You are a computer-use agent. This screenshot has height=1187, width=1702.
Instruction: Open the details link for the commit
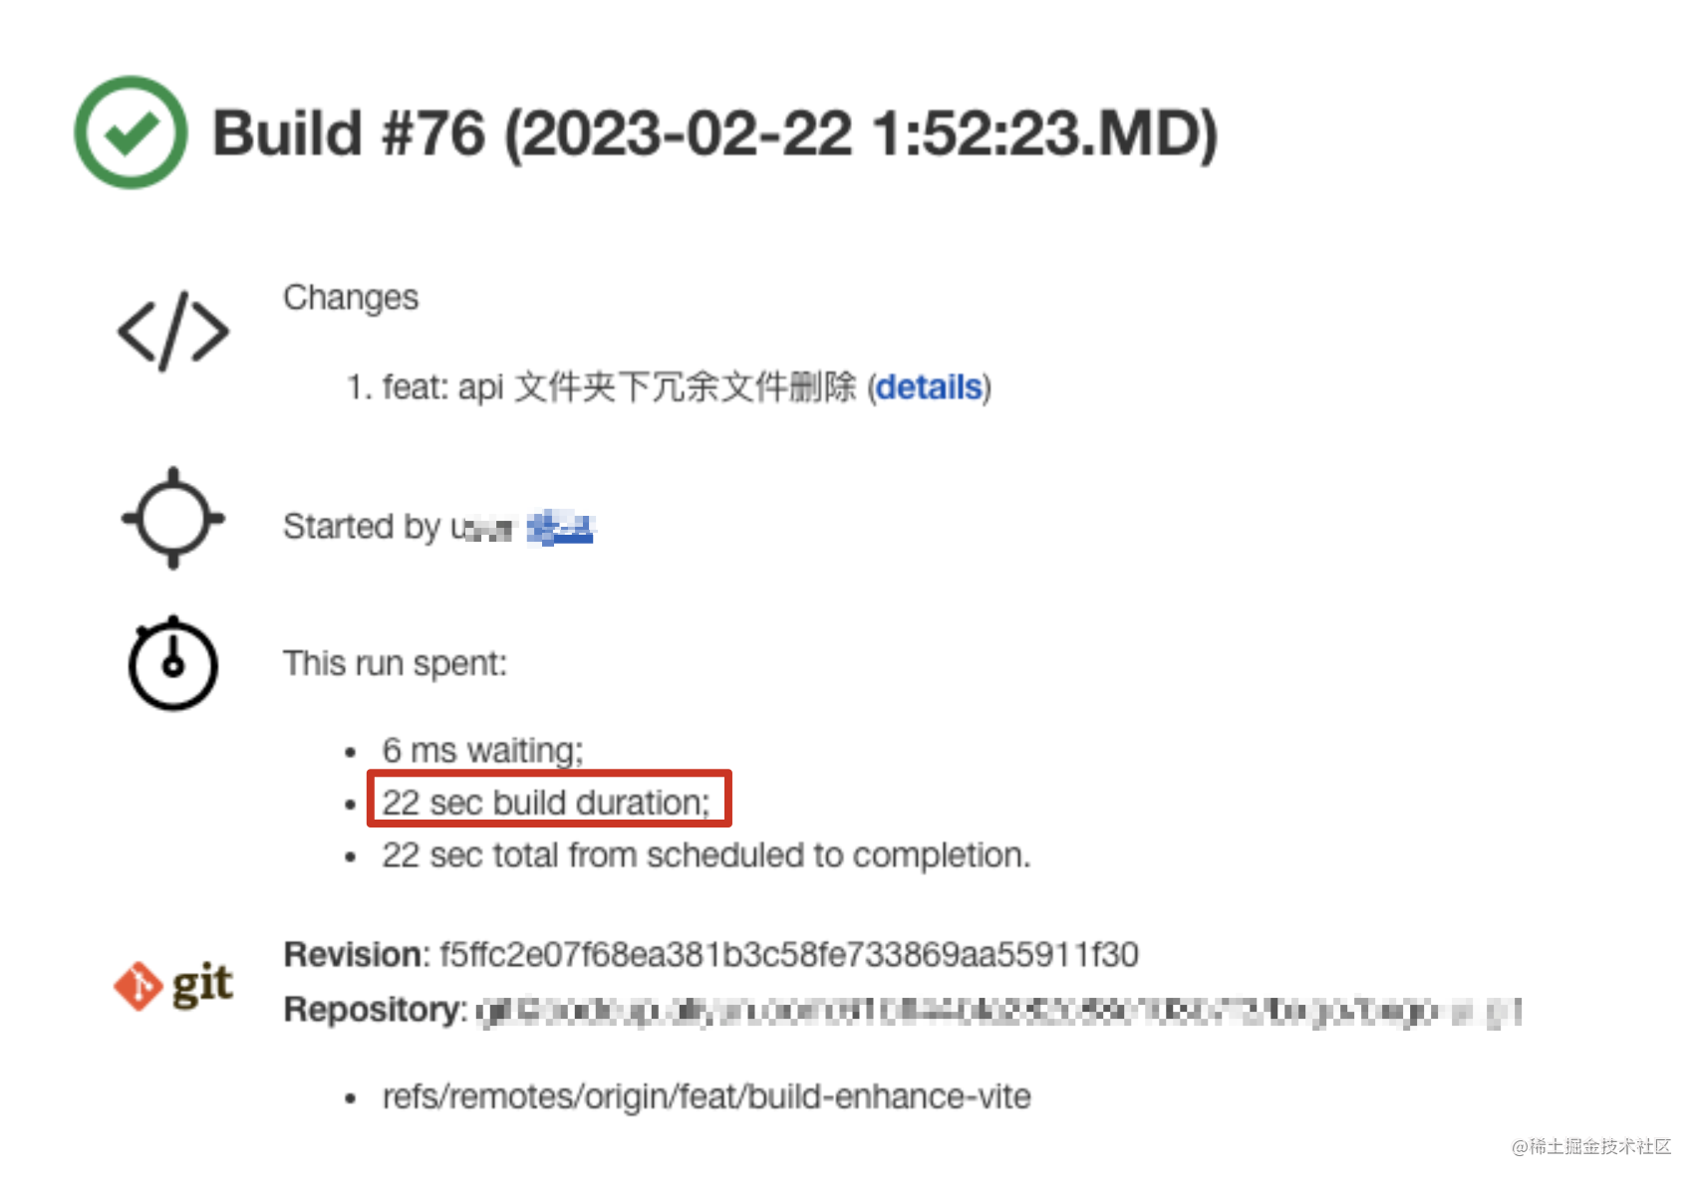pyautogui.click(x=928, y=387)
